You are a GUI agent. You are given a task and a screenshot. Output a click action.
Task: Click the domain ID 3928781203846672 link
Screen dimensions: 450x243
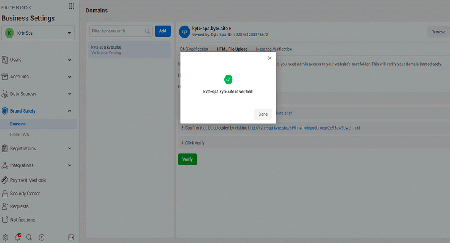[x=250, y=35]
